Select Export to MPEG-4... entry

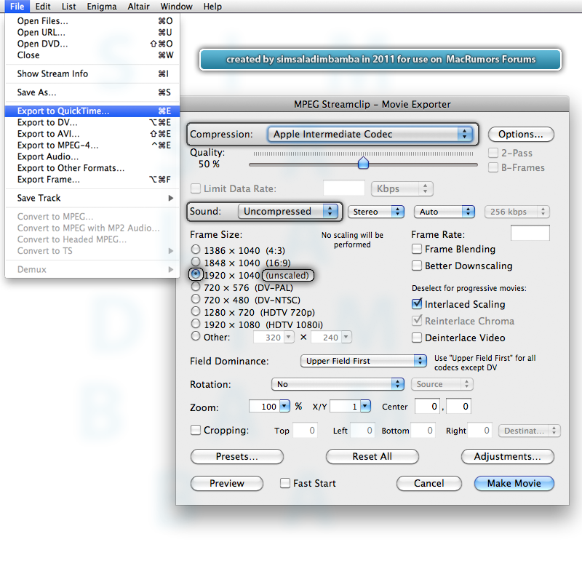[x=92, y=145]
